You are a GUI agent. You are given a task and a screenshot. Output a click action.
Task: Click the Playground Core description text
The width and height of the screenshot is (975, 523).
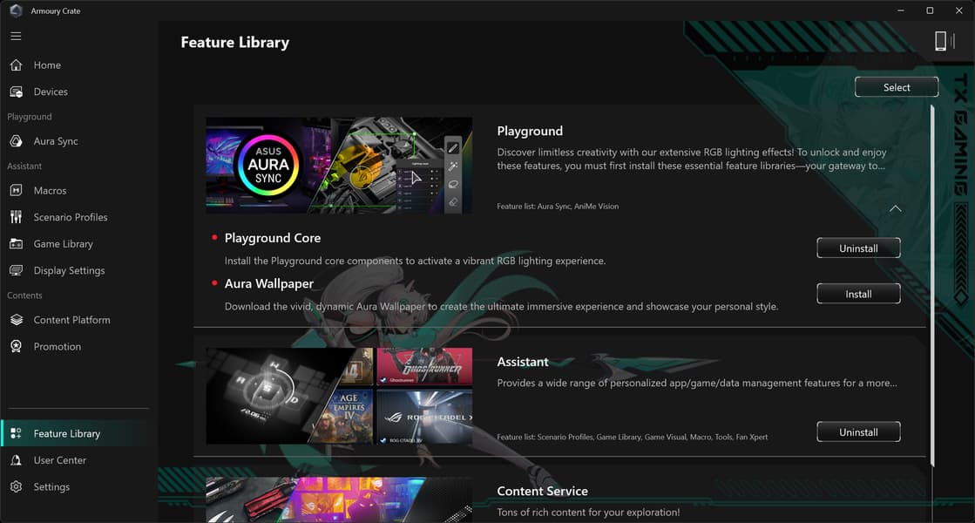pyautogui.click(x=415, y=261)
